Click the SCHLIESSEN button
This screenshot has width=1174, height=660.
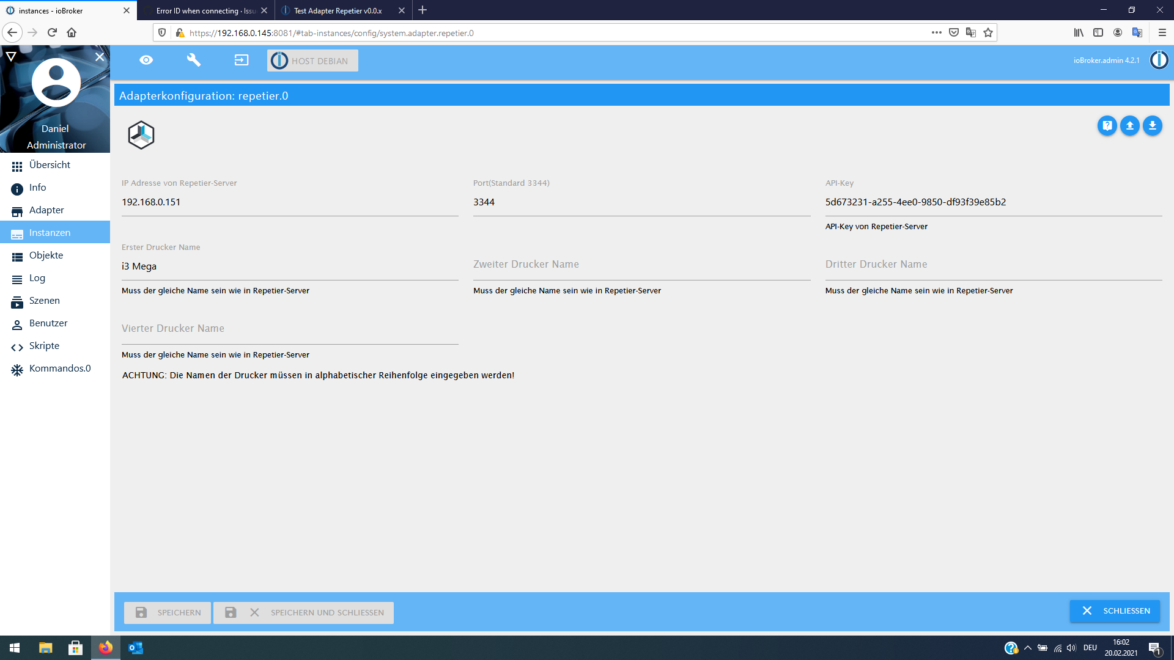pyautogui.click(x=1115, y=610)
